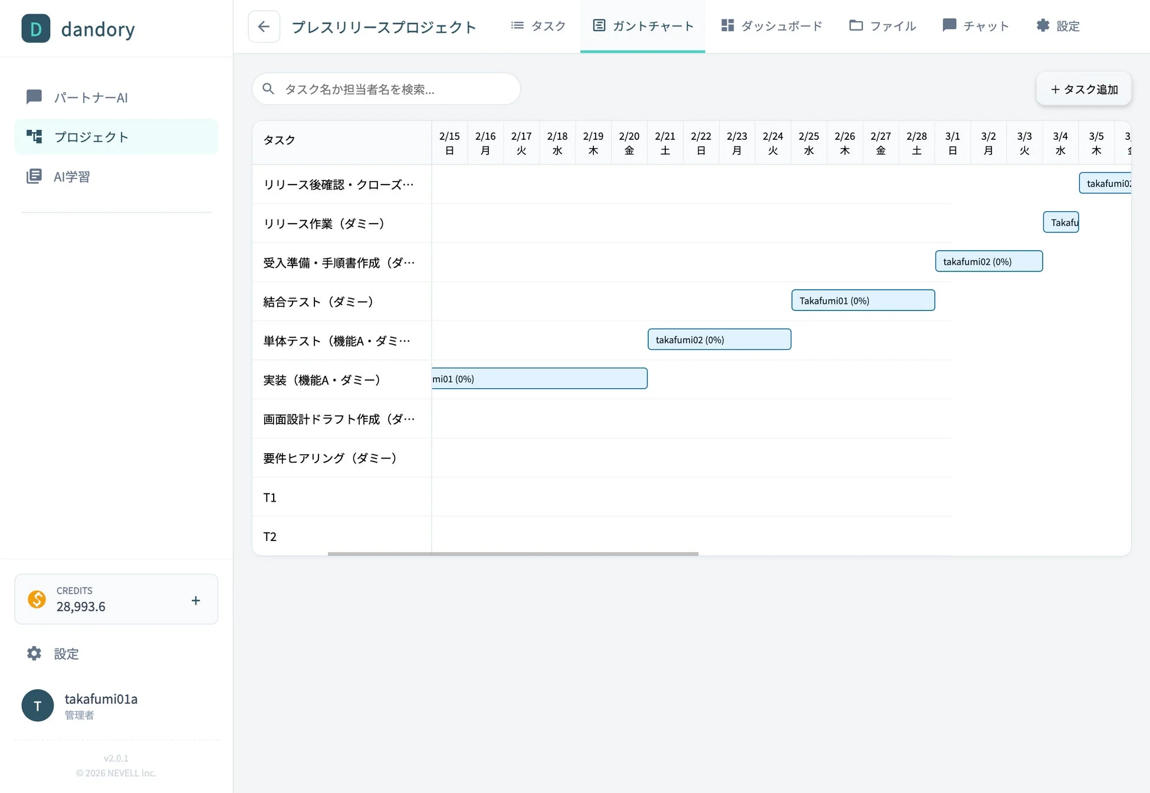The image size is (1150, 793).
Task: Open the credits coin icon in sidebar panel
Action: pyautogui.click(x=37, y=599)
